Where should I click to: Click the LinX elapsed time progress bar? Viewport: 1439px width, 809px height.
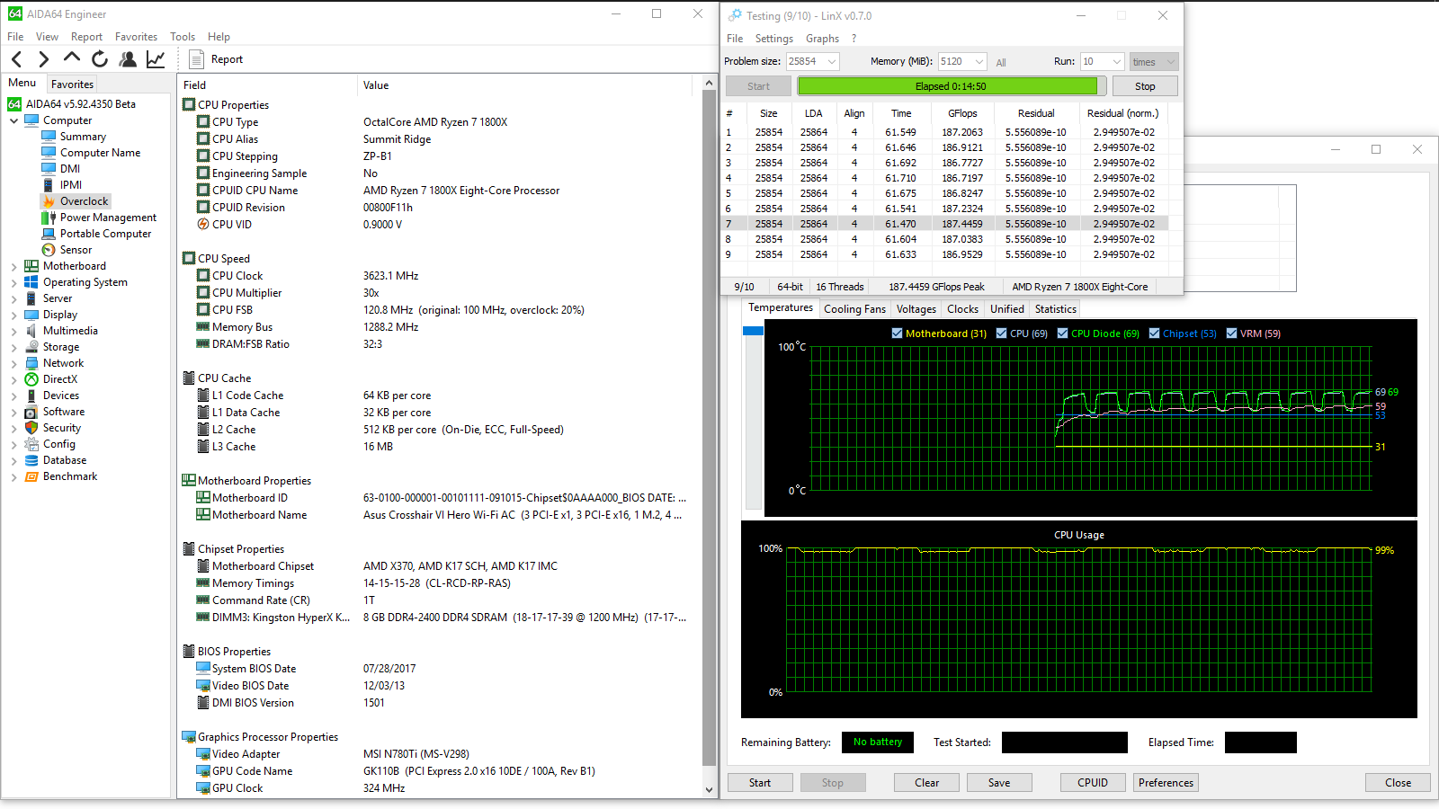click(951, 86)
